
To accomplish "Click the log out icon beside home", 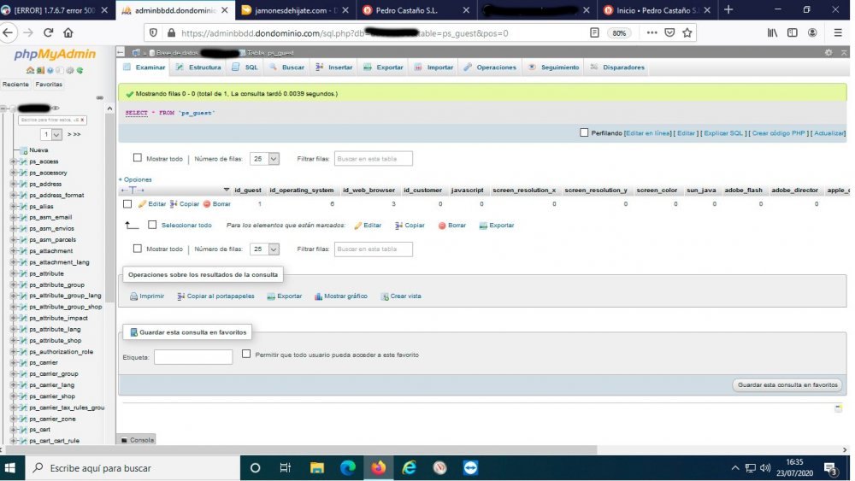I will coord(40,70).
